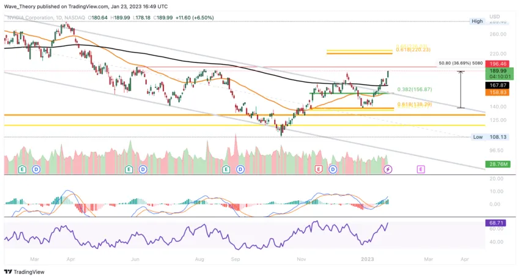This screenshot has width=520, height=279.
Task: Click the Jun time axis label
Action: coord(135,259)
